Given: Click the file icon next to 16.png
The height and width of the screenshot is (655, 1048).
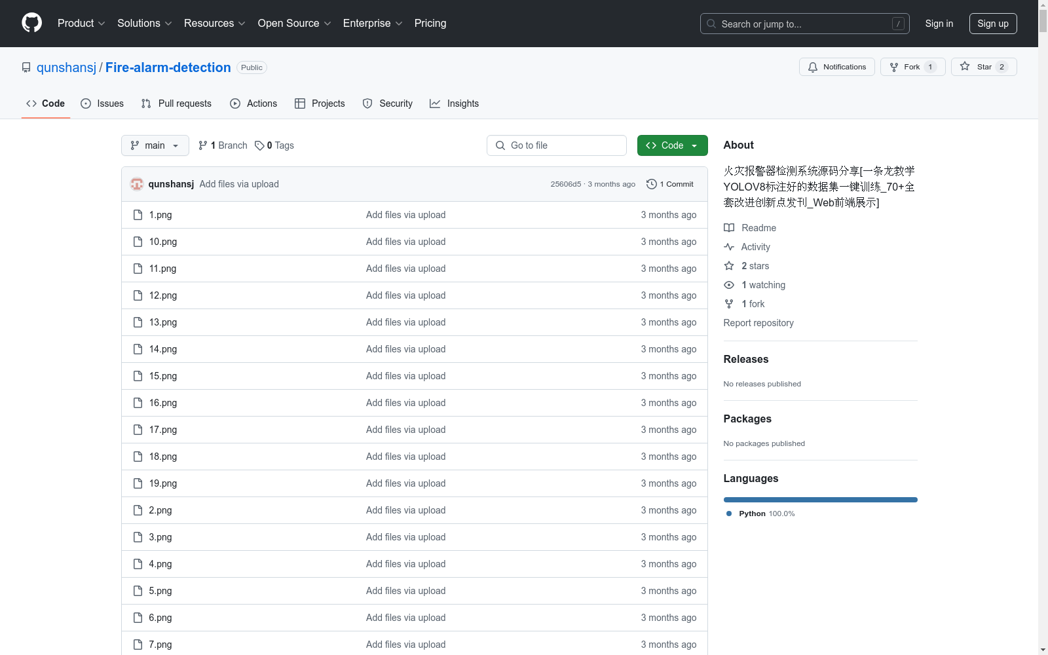Looking at the screenshot, I should click(138, 403).
